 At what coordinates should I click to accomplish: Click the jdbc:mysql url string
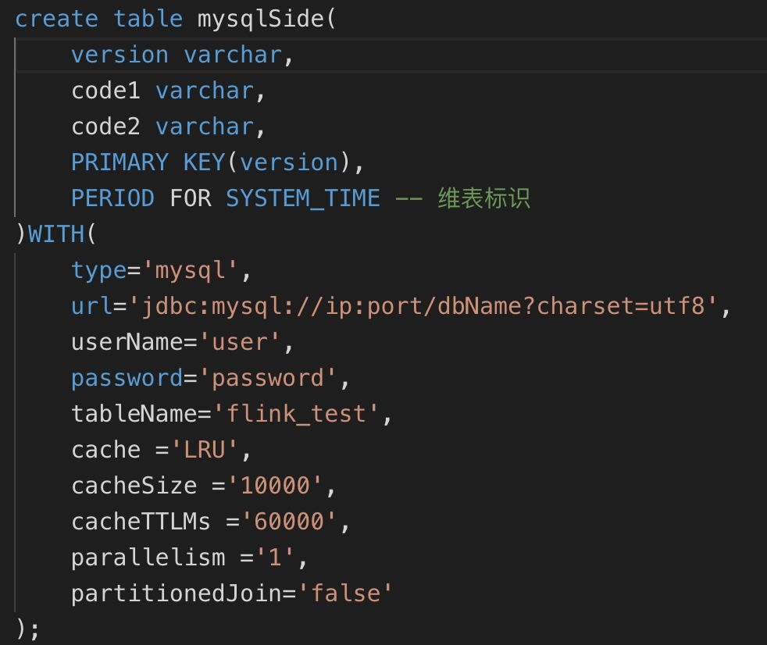coord(422,307)
